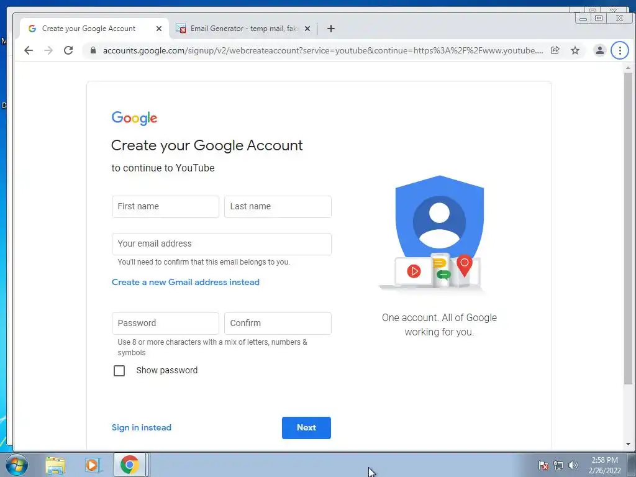Go back to the previous page
This screenshot has width=636, height=477.
[29, 50]
